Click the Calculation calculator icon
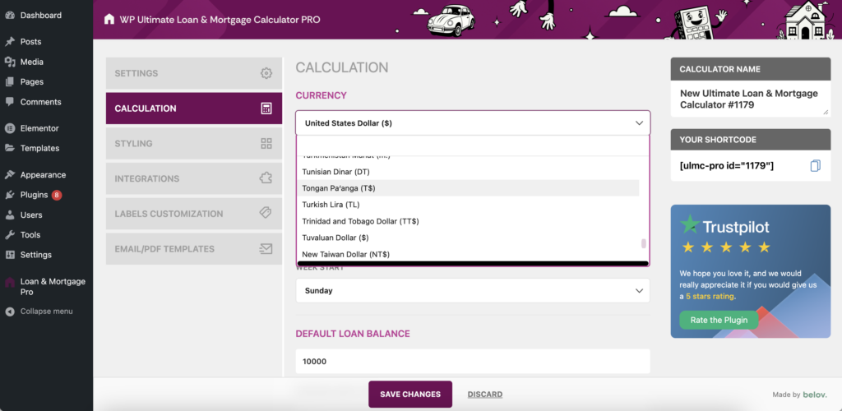Image resolution: width=842 pixels, height=411 pixels. coord(266,109)
